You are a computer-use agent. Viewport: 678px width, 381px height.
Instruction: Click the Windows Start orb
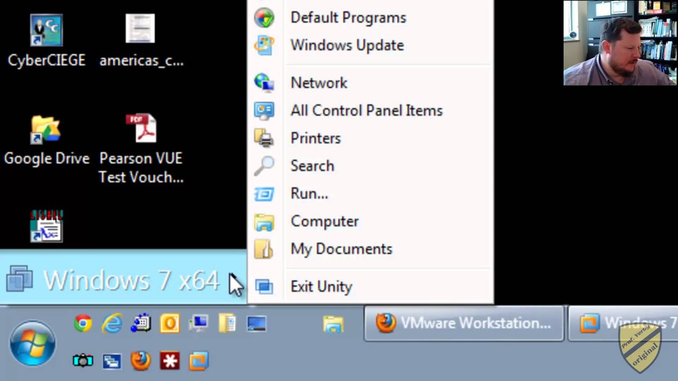click(32, 343)
